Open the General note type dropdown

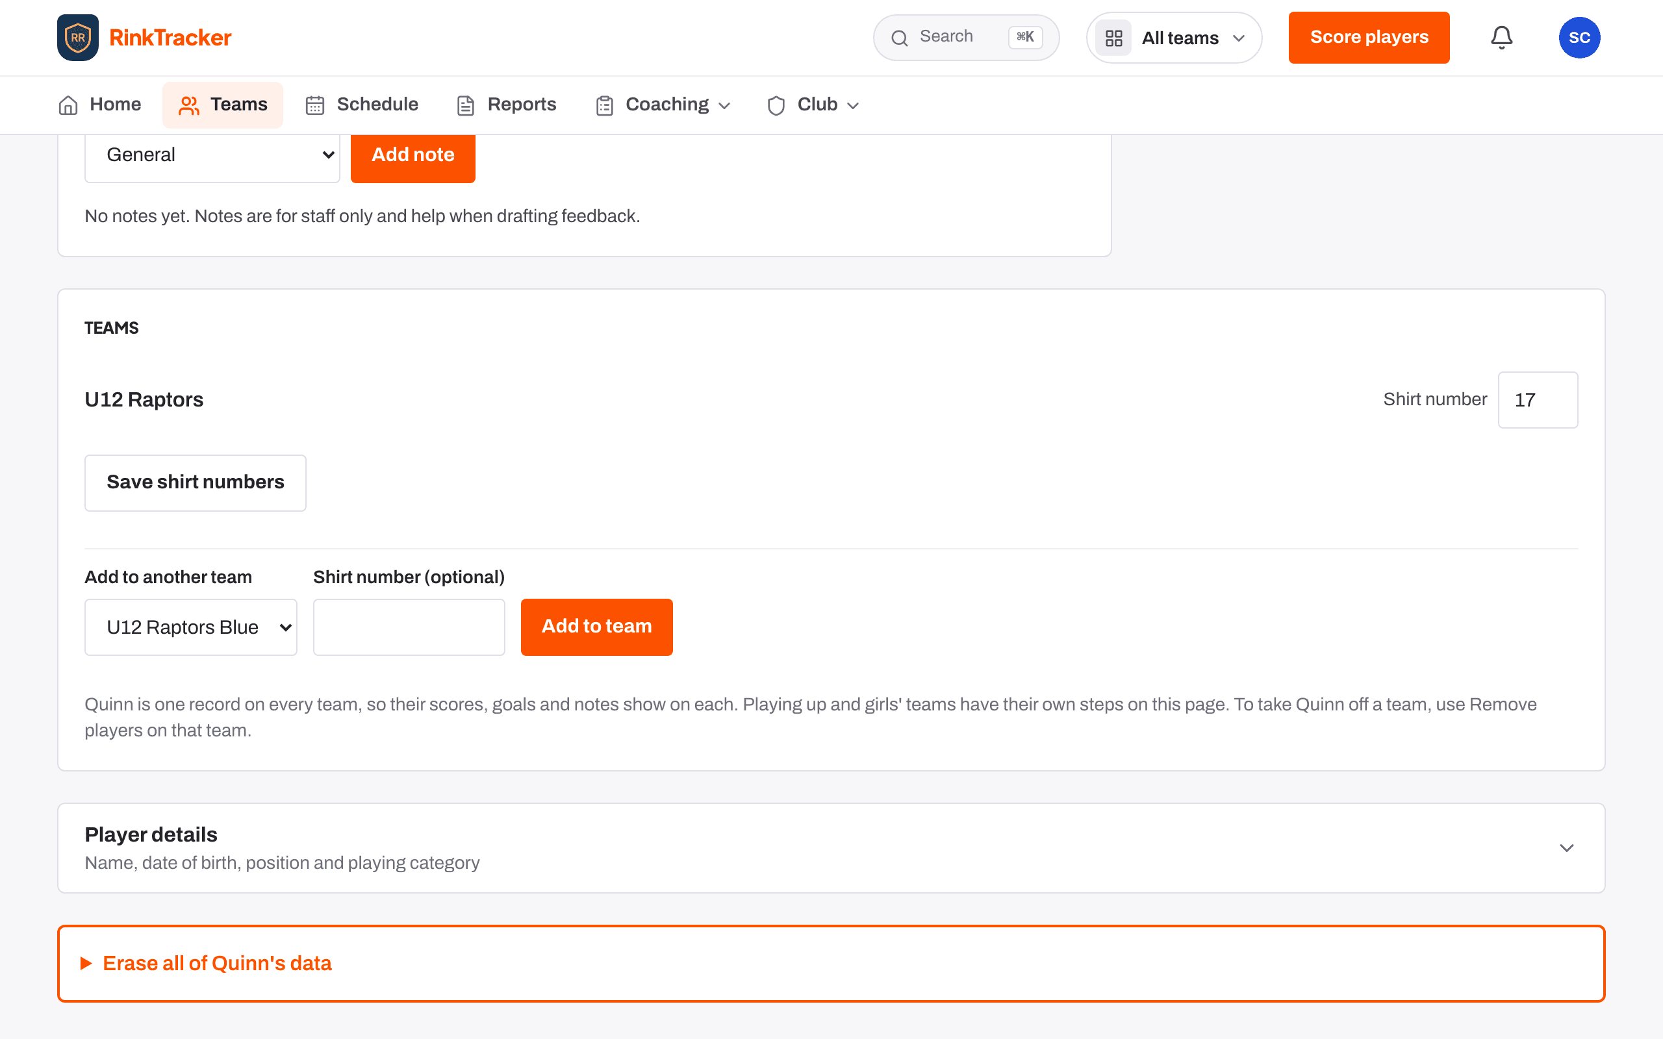[x=212, y=155]
